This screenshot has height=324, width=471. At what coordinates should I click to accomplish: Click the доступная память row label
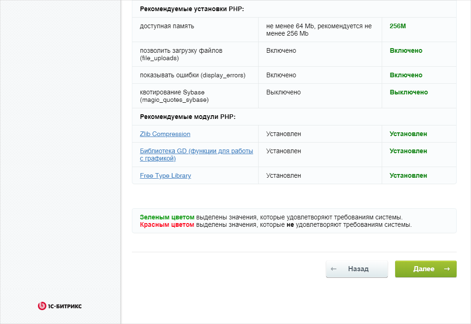(x=167, y=26)
